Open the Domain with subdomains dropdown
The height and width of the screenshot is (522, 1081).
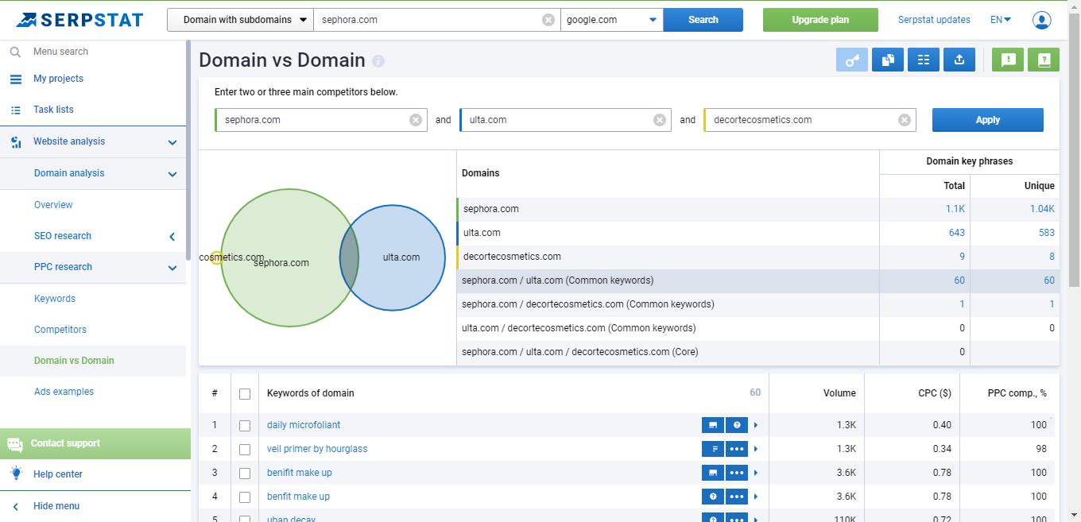pyautogui.click(x=240, y=20)
